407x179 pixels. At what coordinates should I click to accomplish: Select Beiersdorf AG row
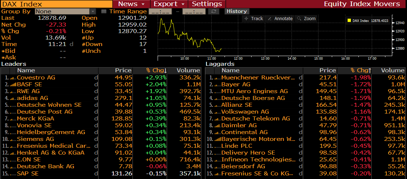click(305, 166)
